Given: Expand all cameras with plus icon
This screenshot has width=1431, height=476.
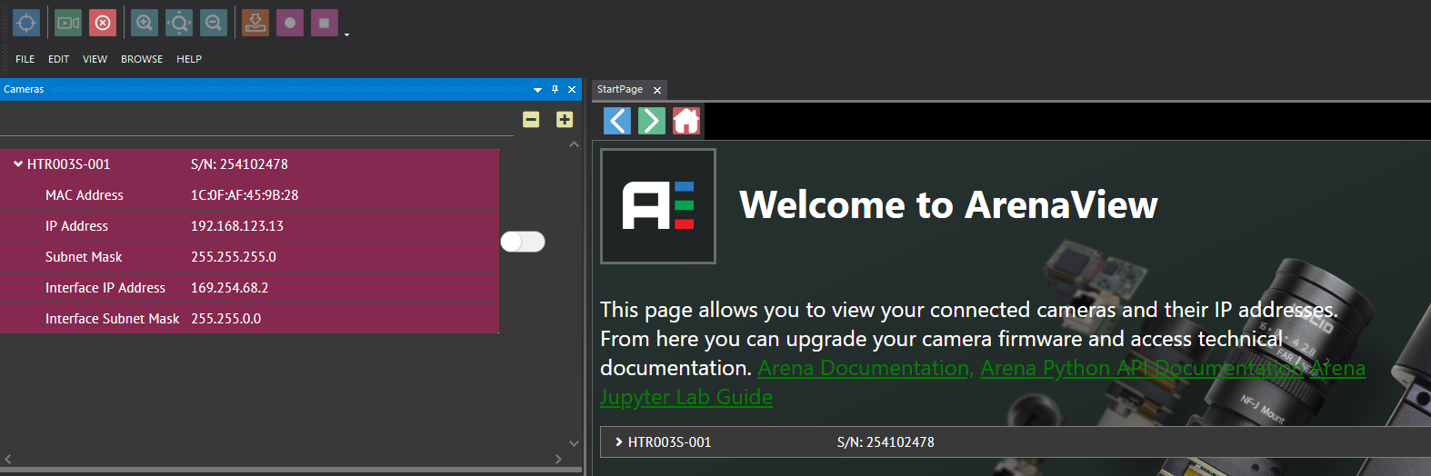Looking at the screenshot, I should coord(565,119).
